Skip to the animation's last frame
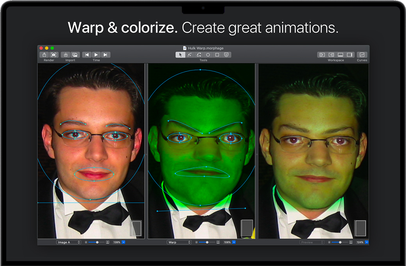 coord(105,55)
